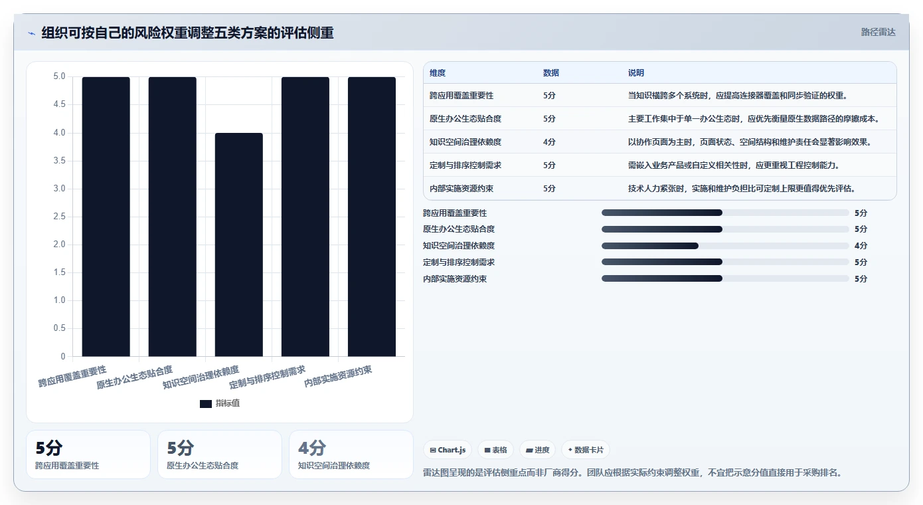This screenshot has height=505, width=923.
Task: Click table cell 知识空间治理依赖度
Action: (465, 142)
